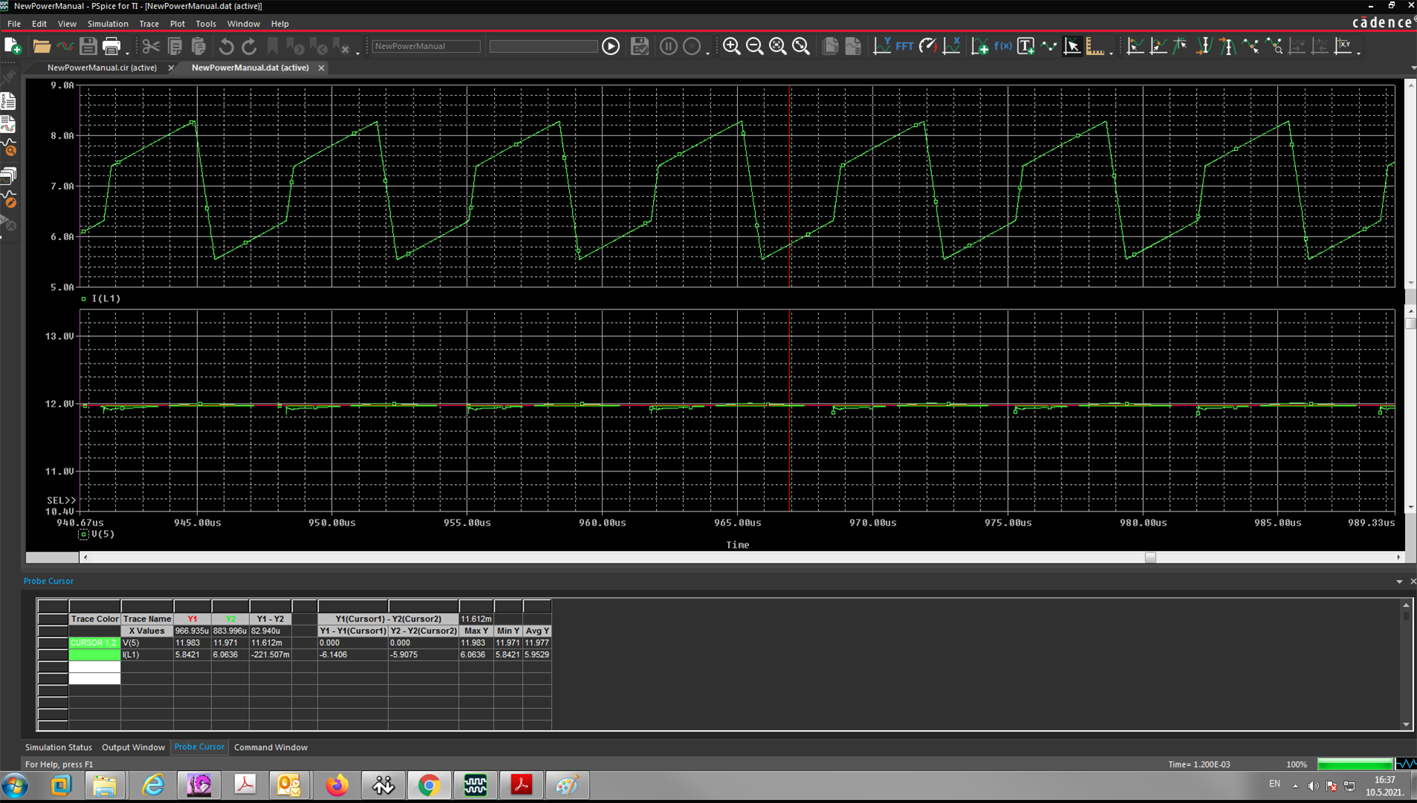Expand the dropdown after the X,Y label icon

click(x=1359, y=53)
